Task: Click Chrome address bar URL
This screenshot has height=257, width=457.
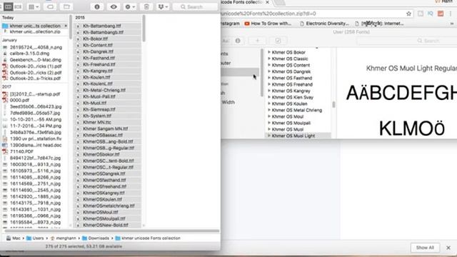Action: [268, 14]
